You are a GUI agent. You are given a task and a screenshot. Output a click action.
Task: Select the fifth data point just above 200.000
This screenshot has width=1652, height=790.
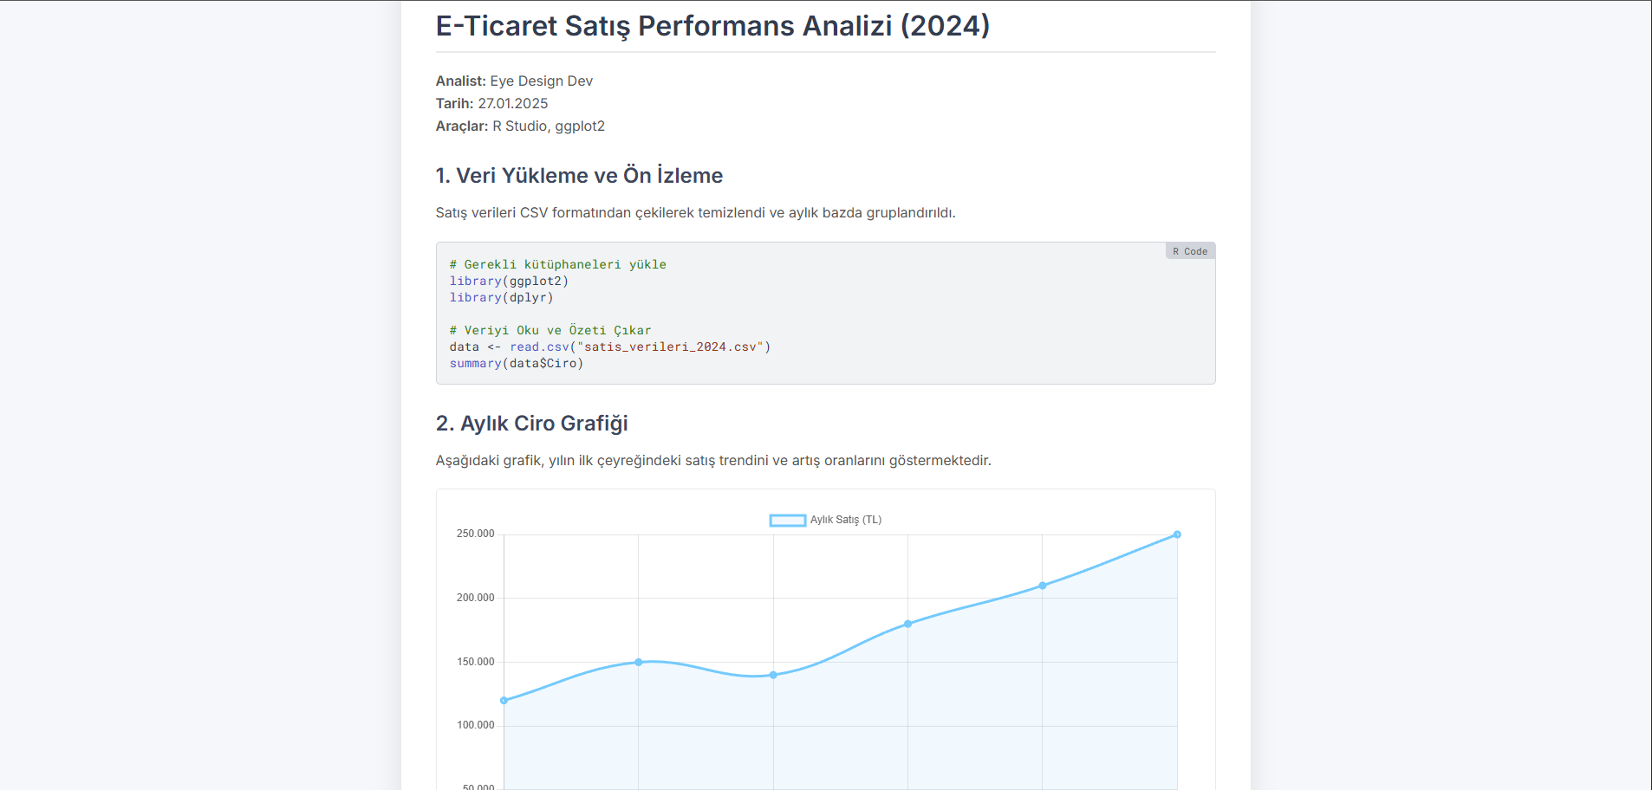(1042, 586)
